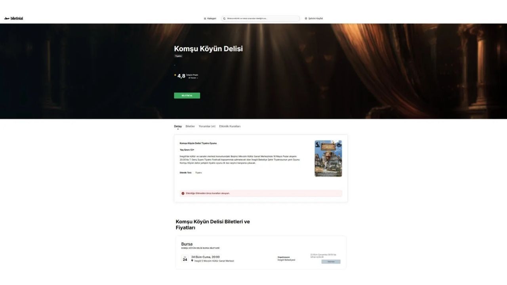Click the search magnifier icon
This screenshot has height=285, width=507.
[224, 19]
